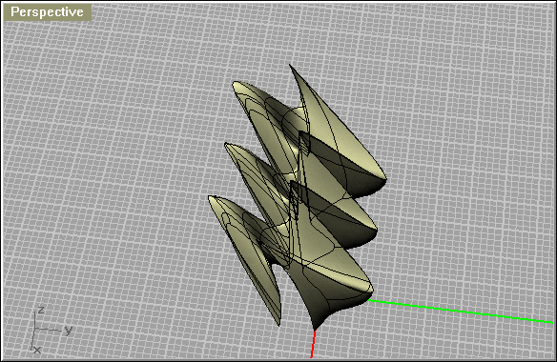
Task: Select the upper-left blade's rounded tip
Action: click(237, 84)
